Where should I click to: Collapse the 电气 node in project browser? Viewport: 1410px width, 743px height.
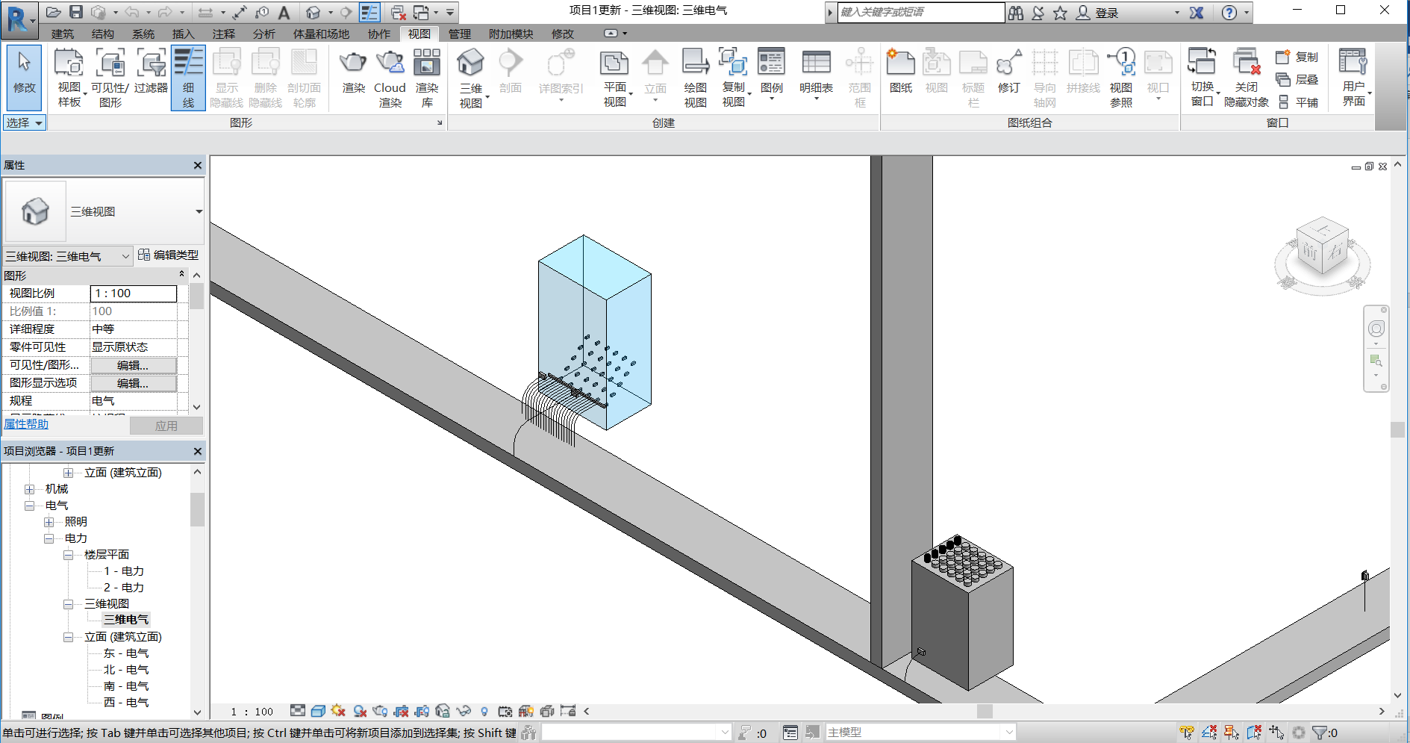(x=30, y=506)
